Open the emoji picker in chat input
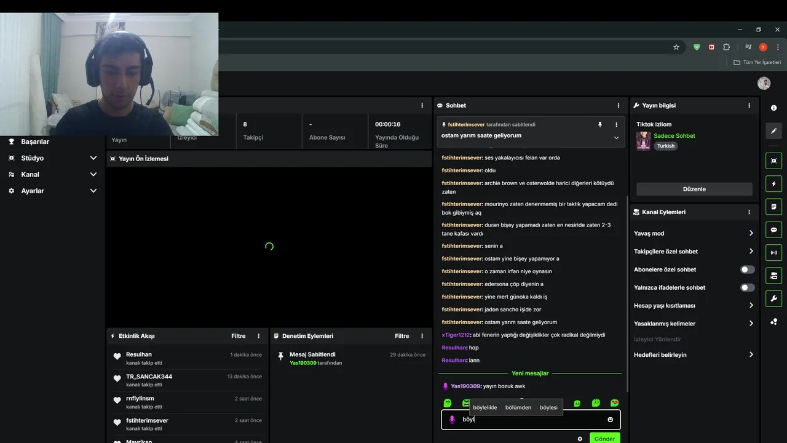Viewport: 787px width, 443px height. point(610,420)
